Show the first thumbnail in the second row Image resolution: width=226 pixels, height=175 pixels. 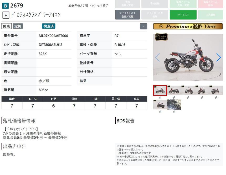[160, 105]
